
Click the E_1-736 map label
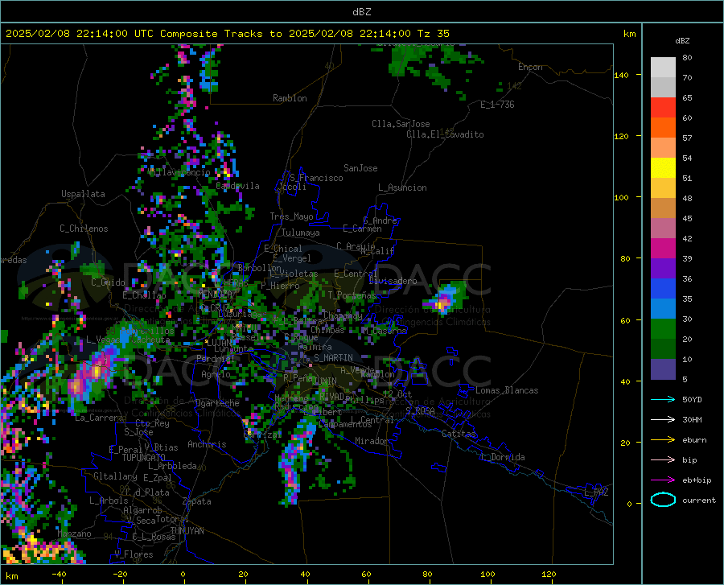coord(497,105)
